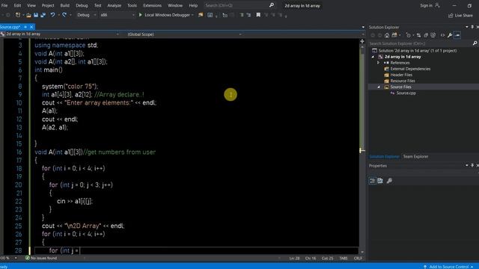Select the Resource Files folder
The width and height of the screenshot is (479, 269).
pyautogui.click(x=403, y=81)
